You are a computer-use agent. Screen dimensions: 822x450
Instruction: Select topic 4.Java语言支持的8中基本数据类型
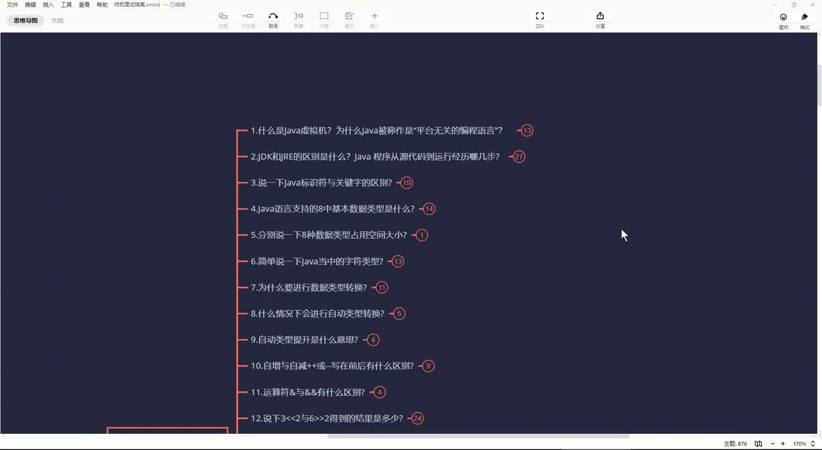coord(333,209)
